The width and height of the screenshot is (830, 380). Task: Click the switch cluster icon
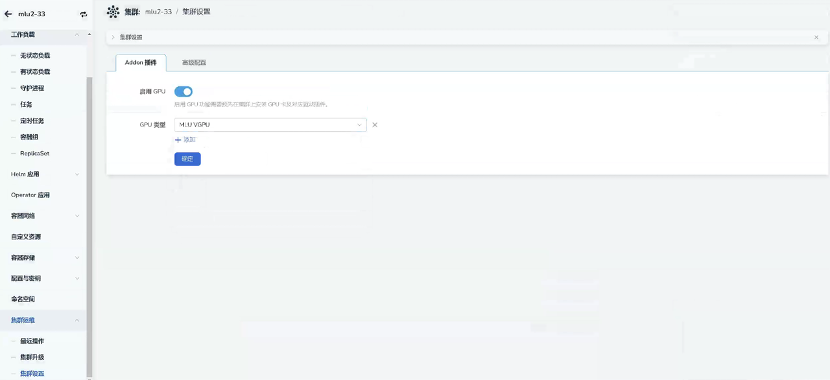(84, 14)
